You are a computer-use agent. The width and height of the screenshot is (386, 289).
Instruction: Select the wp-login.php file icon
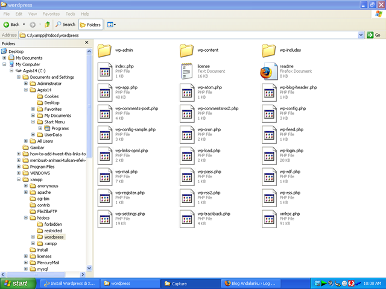(270, 156)
